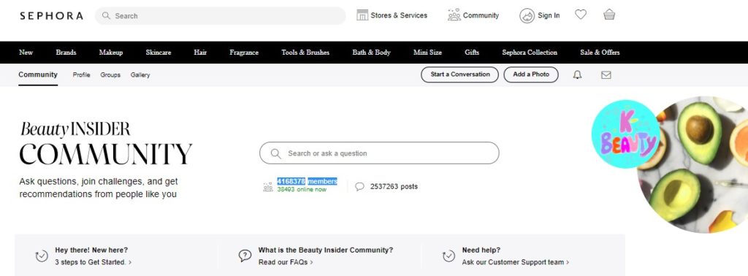Open the Fragrance menu
Screen dimensions: 748x276
point(244,53)
